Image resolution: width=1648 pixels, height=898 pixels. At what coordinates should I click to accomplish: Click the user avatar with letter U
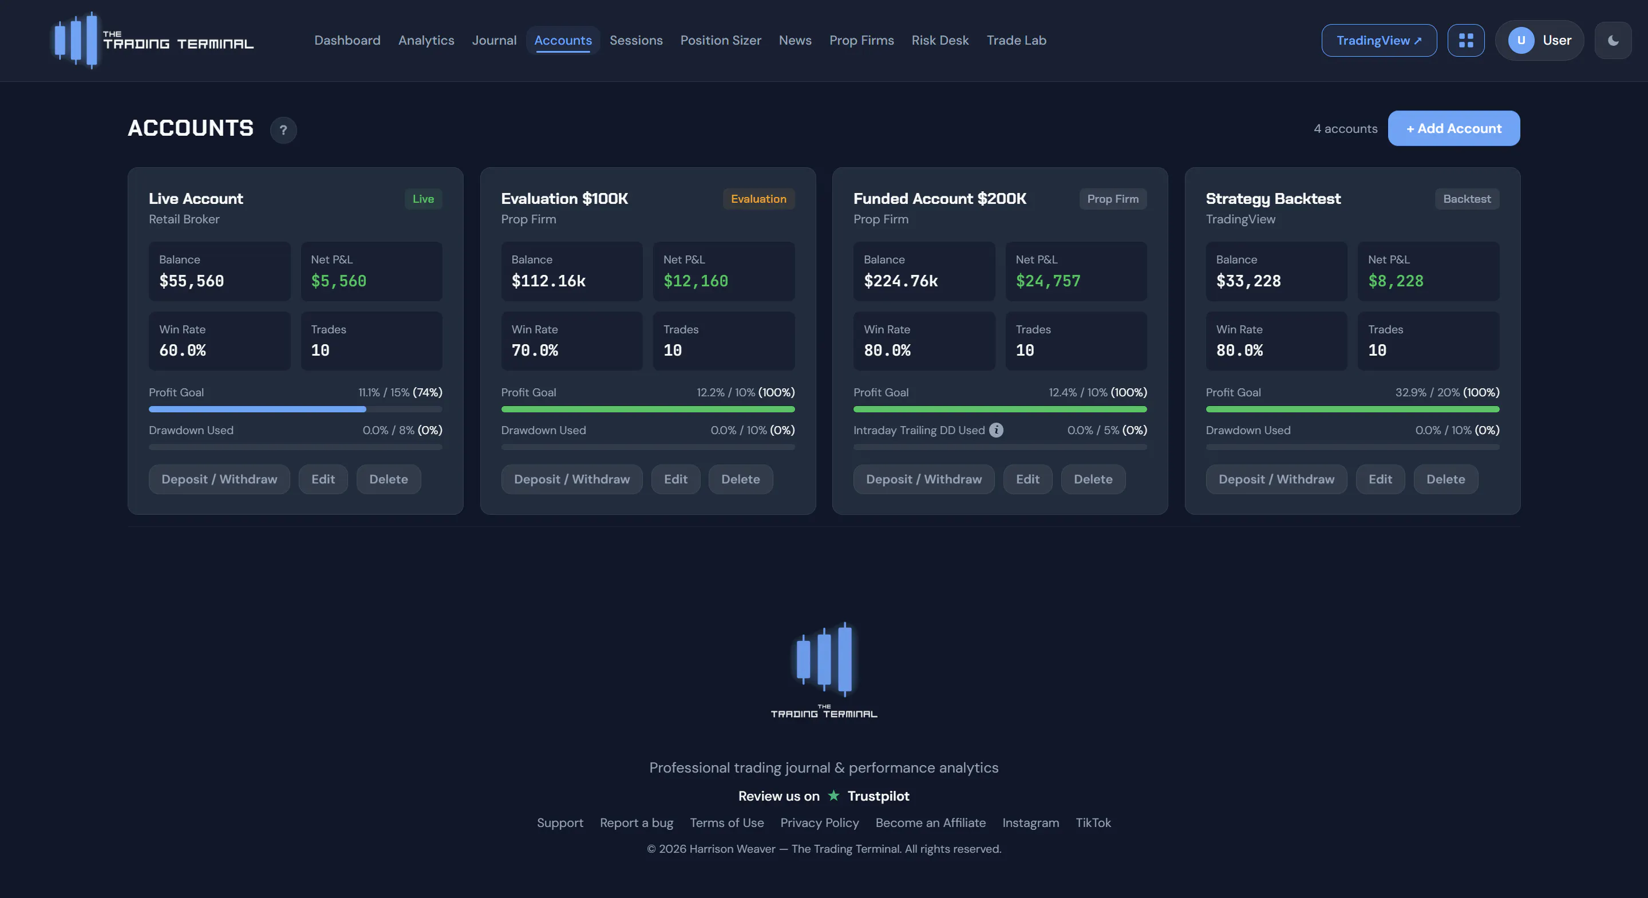(1521, 40)
